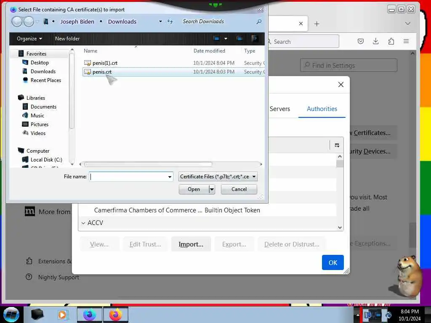This screenshot has height=323, width=431.
Task: Open Documents library
Action: pos(43,106)
